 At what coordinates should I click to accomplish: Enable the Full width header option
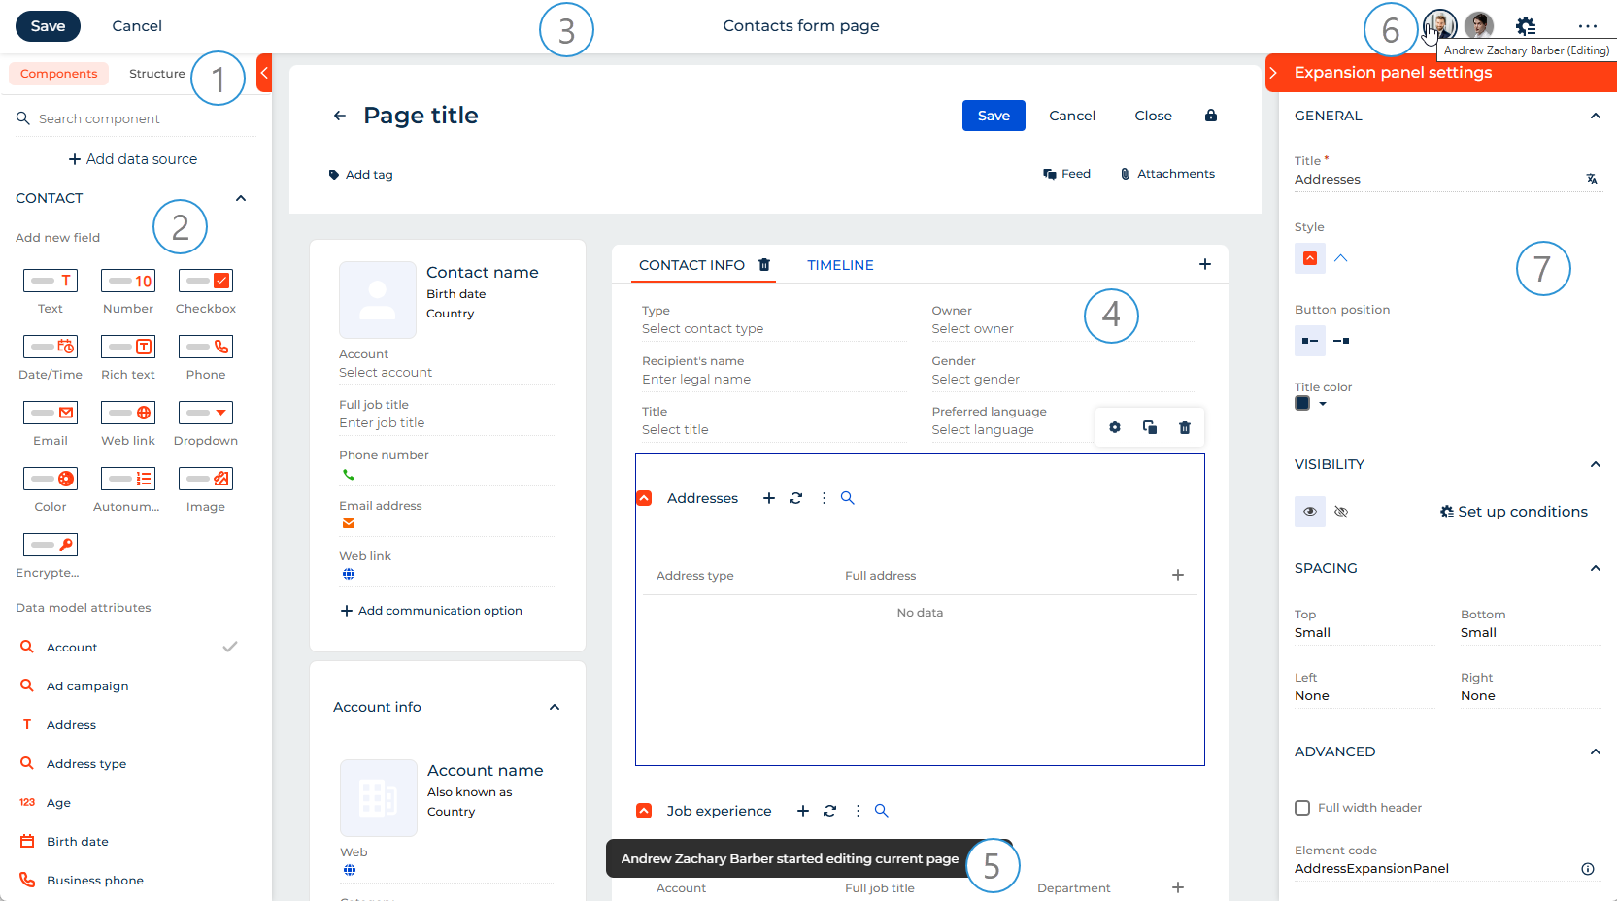click(x=1301, y=807)
